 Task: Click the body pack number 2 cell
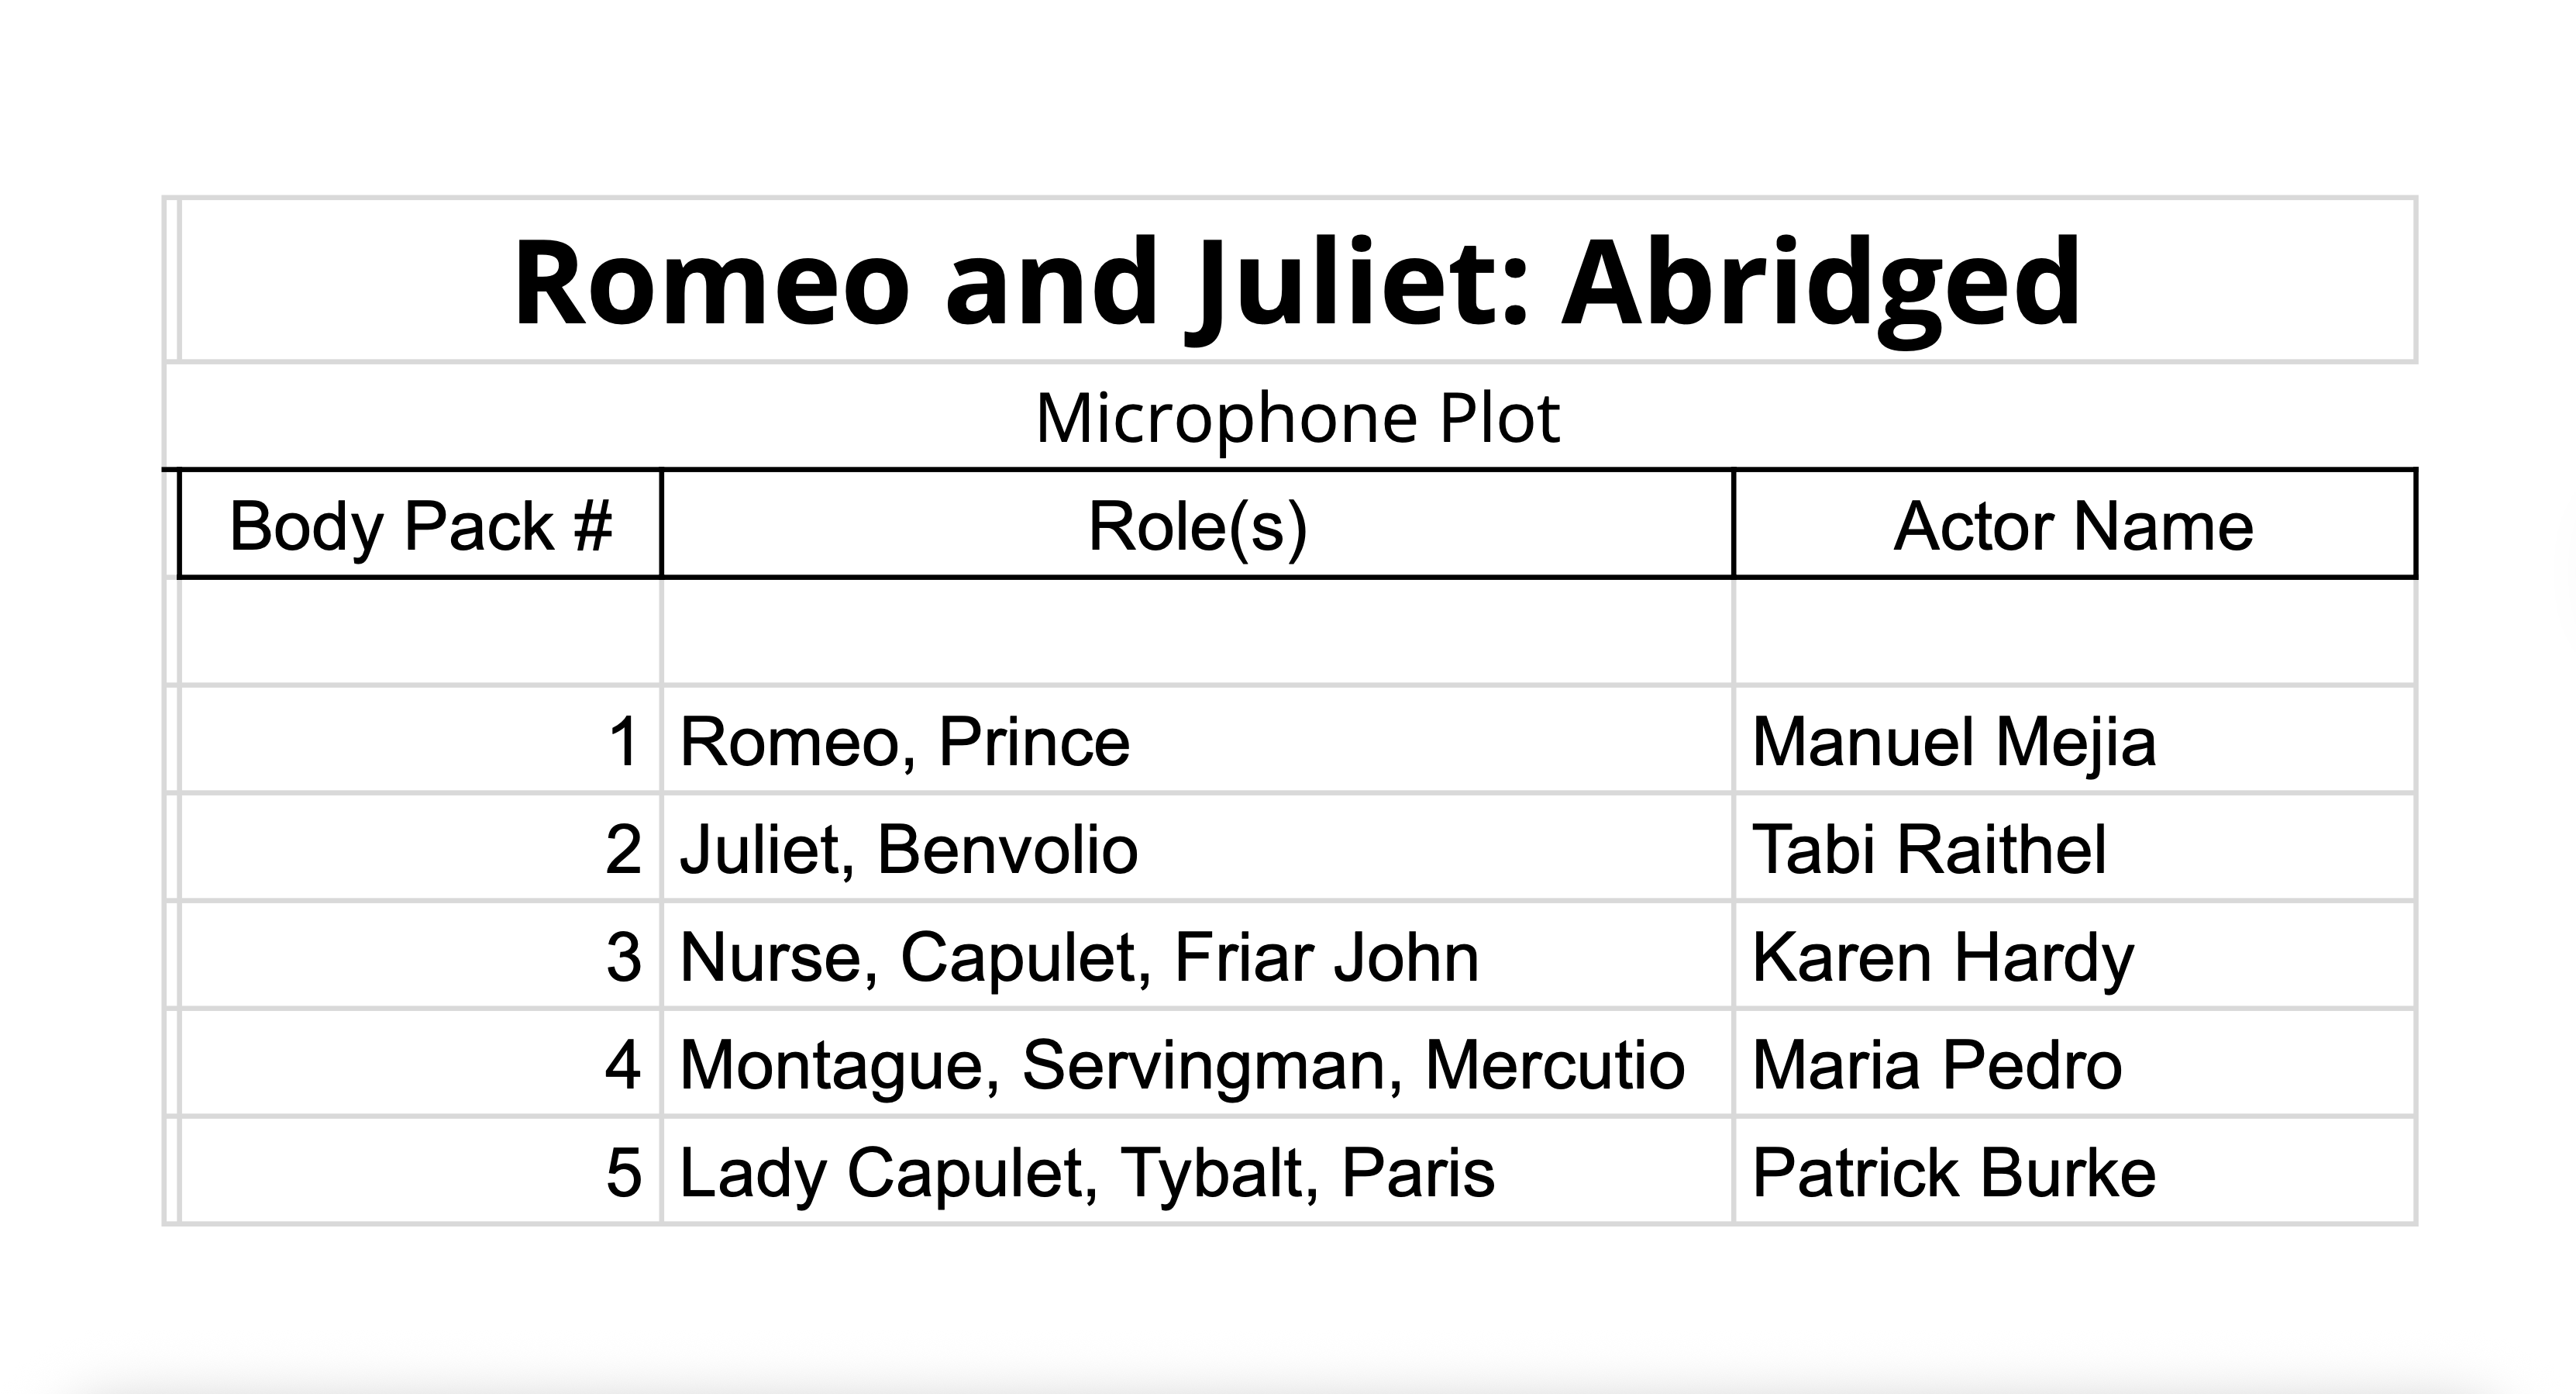(420, 850)
